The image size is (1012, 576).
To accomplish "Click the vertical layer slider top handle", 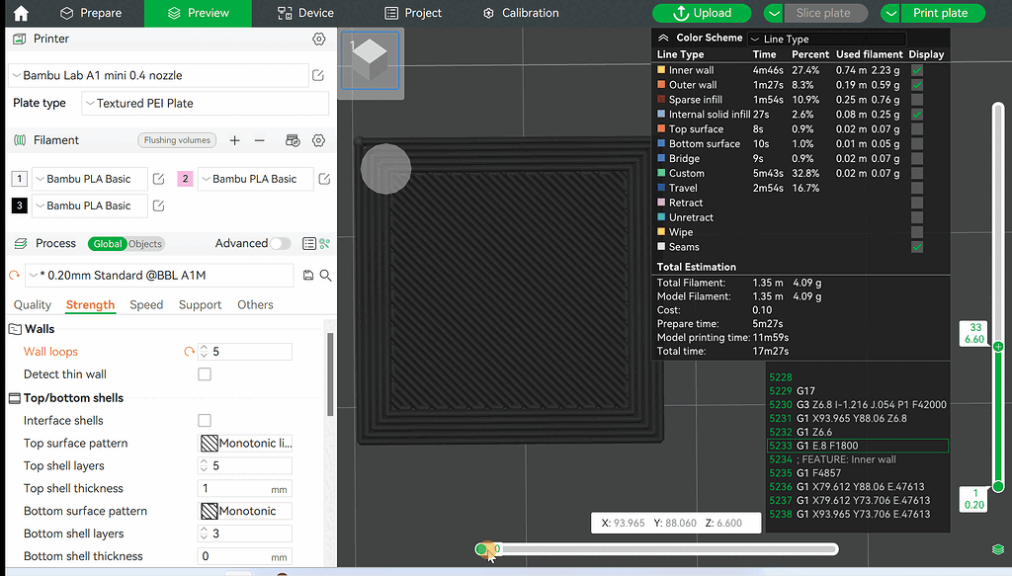I will coord(998,347).
